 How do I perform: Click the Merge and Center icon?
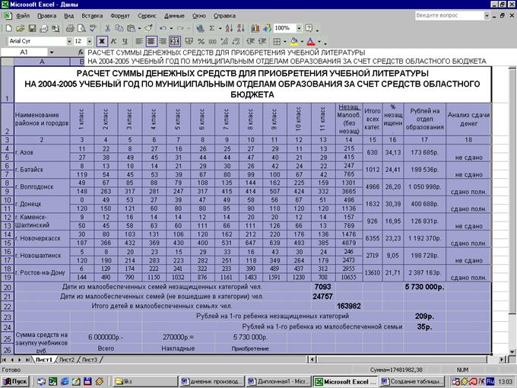(x=174, y=41)
